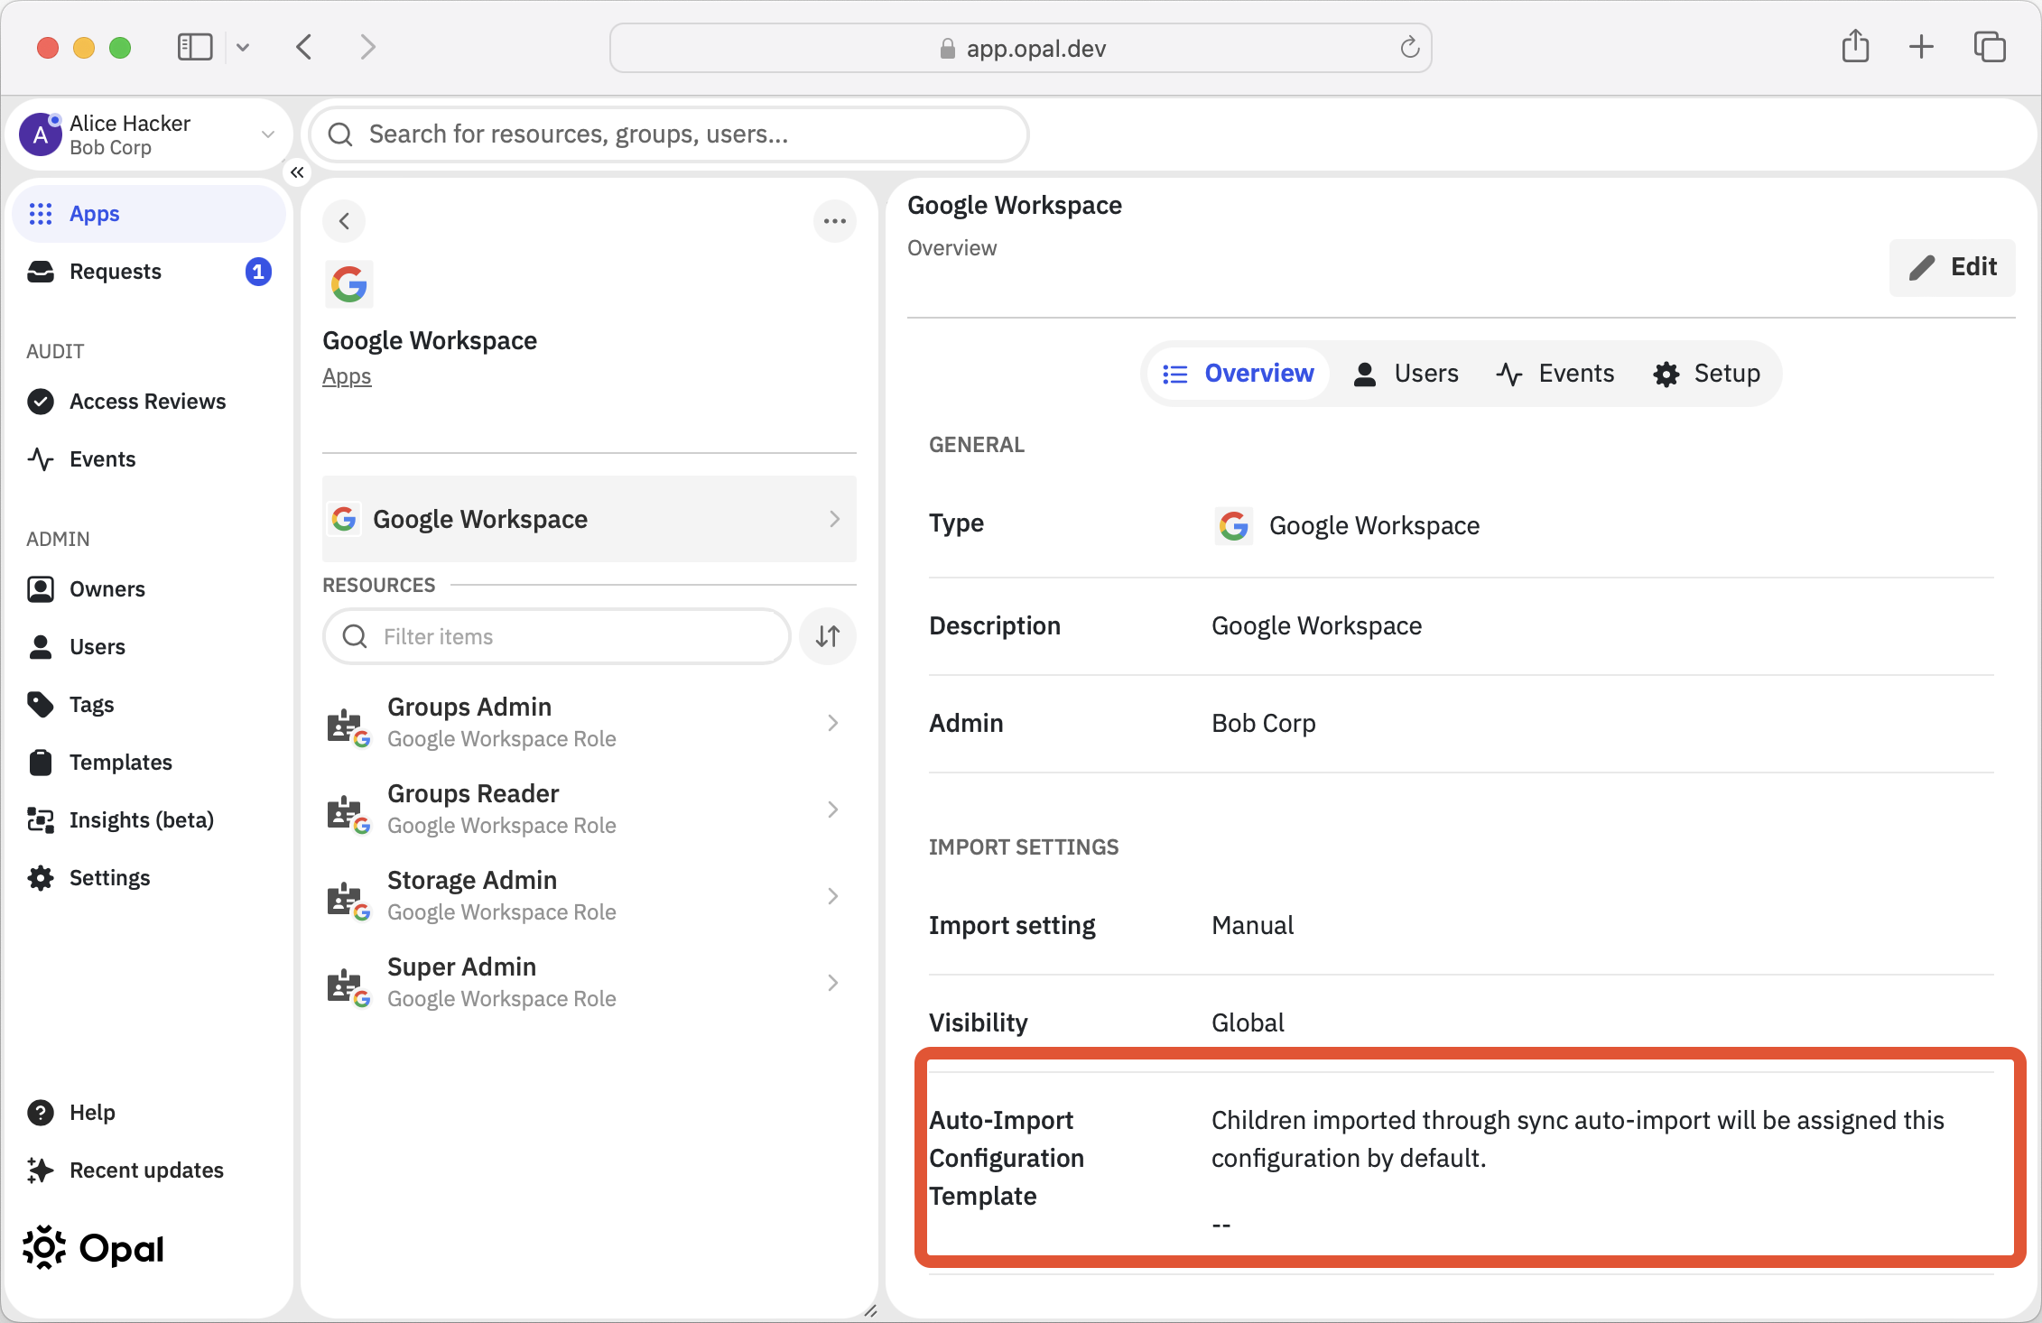Go forward in browser history
2042x1323 pixels.
click(x=367, y=47)
